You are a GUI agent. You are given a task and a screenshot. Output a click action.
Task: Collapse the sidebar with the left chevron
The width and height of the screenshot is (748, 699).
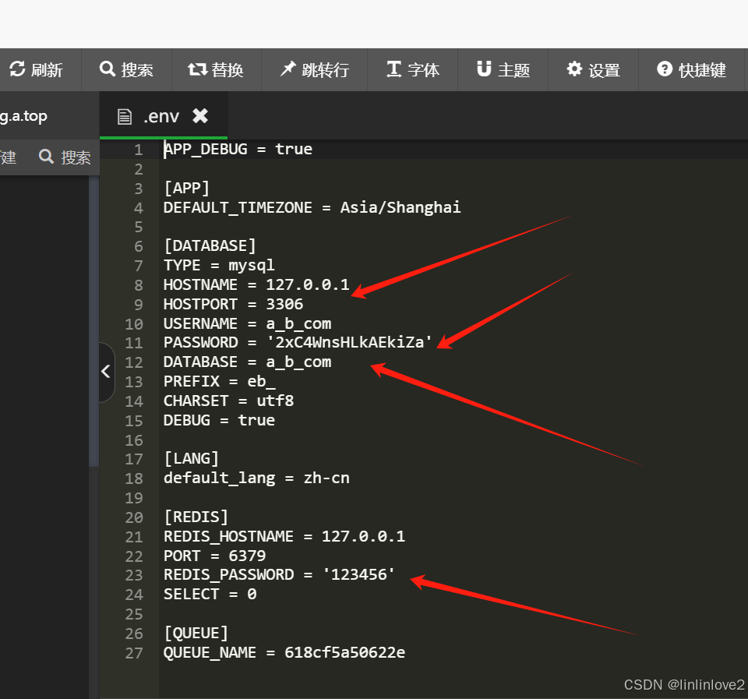pyautogui.click(x=107, y=372)
